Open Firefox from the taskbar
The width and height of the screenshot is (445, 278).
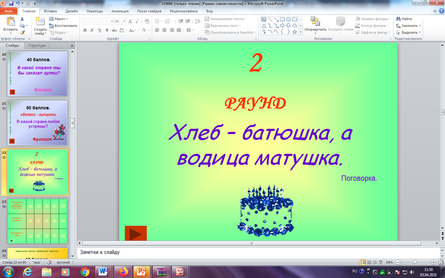(x=123, y=272)
